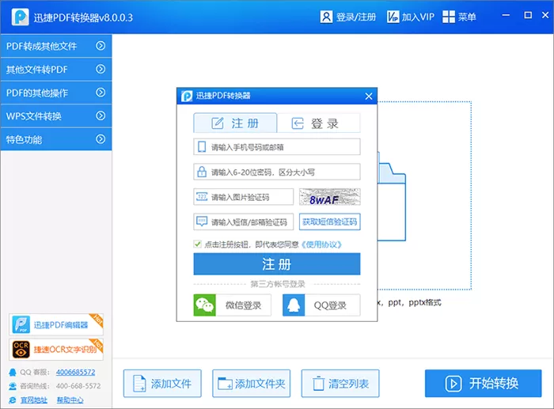Click the big blue 注册 submit button
Viewport: 554px width, 409px height.
pyautogui.click(x=277, y=264)
